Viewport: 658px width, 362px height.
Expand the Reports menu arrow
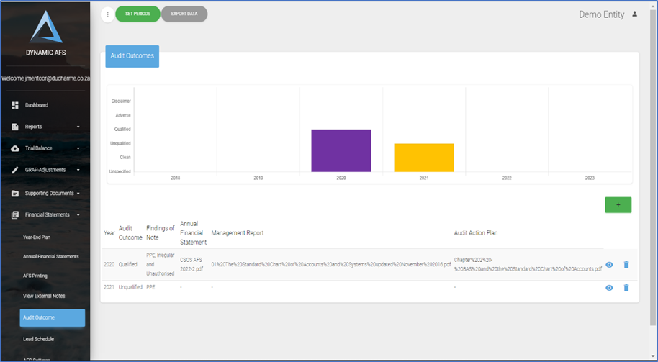point(78,127)
